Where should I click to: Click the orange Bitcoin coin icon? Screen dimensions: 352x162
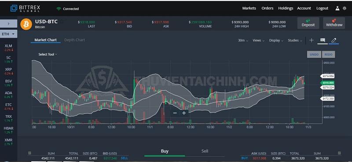pos(26,24)
